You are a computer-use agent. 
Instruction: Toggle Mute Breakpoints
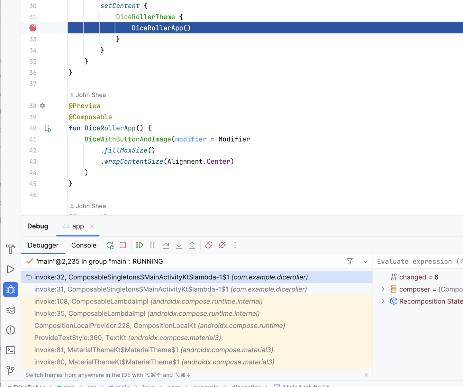(x=222, y=245)
